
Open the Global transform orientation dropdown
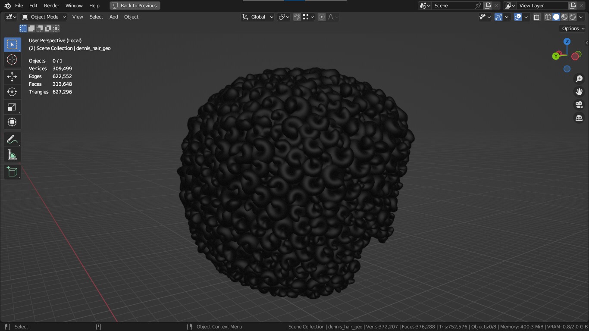point(257,17)
